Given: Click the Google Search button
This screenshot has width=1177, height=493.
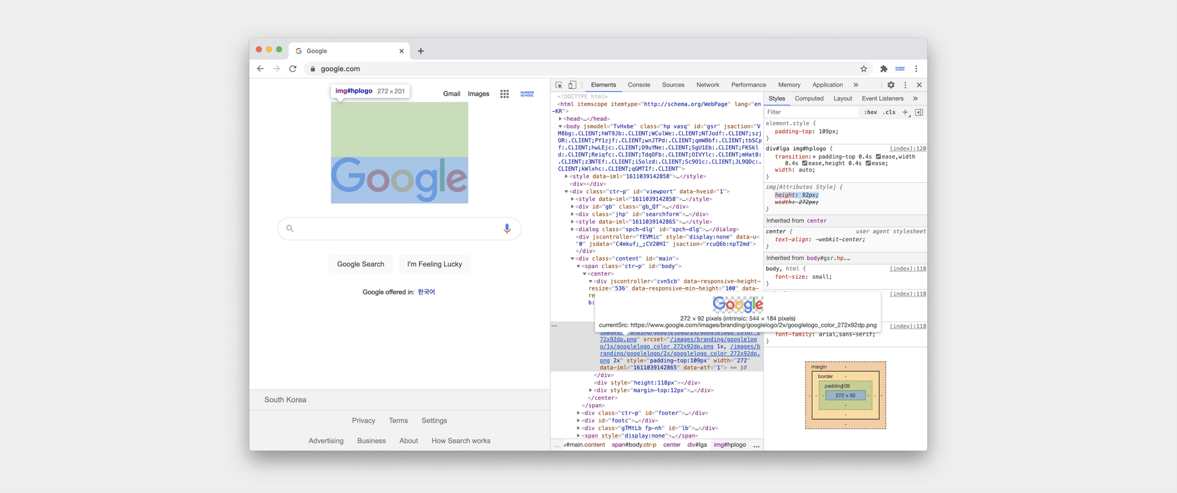Looking at the screenshot, I should pos(360,264).
